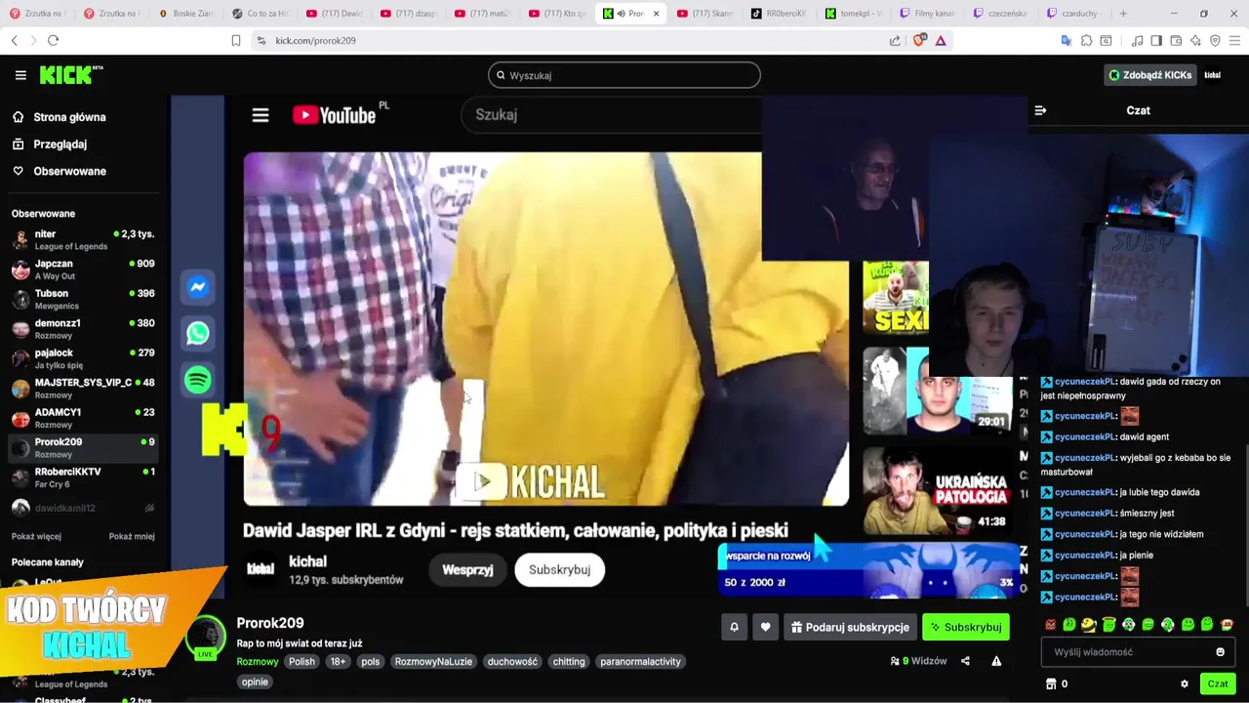This screenshot has height=703, width=1249.
Task: Report stream via warning triangle icon
Action: click(x=996, y=661)
